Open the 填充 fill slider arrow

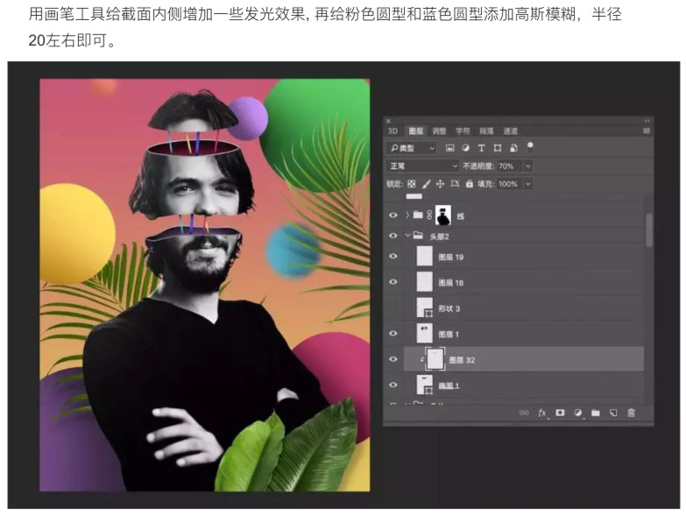(x=528, y=184)
